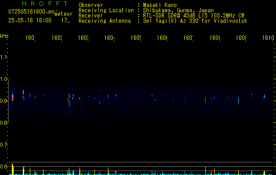Image resolution: width=276 pixels, height=175 pixels.
Task: Select antenna text 3el Yagi(V) Az 330 for Vladivostok
Action: 195,21
